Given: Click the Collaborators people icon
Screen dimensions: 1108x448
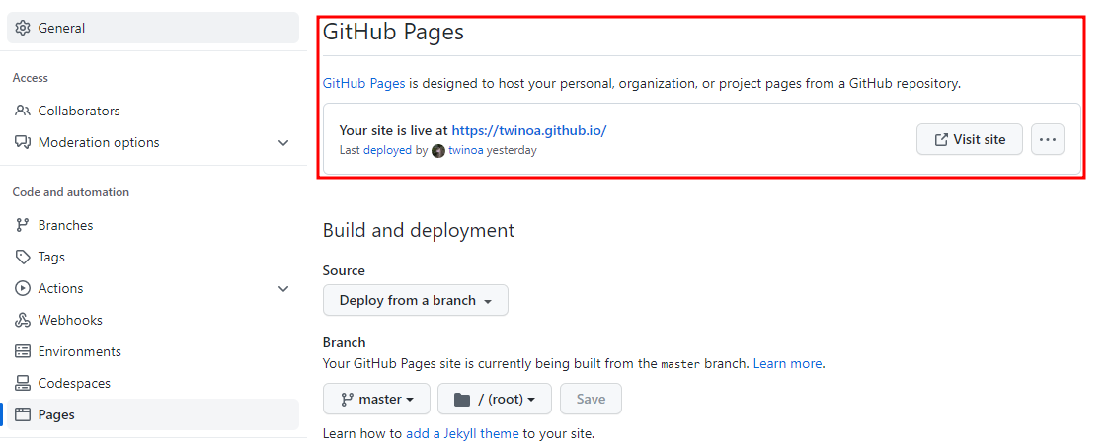Looking at the screenshot, I should tap(23, 111).
